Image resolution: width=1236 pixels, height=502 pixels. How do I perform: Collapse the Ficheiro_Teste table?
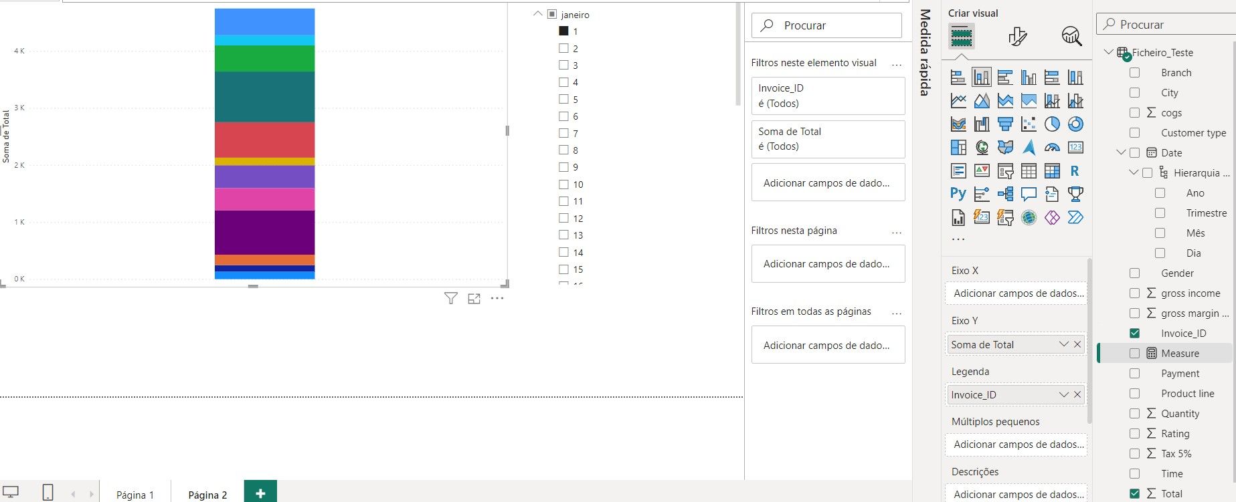pos(1108,52)
